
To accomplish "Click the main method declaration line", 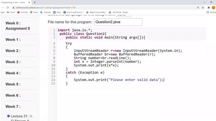I will [x=105, y=37].
